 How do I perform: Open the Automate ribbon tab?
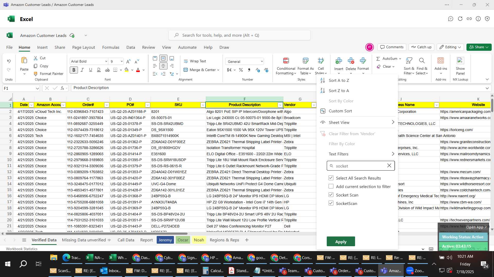pos(187,47)
